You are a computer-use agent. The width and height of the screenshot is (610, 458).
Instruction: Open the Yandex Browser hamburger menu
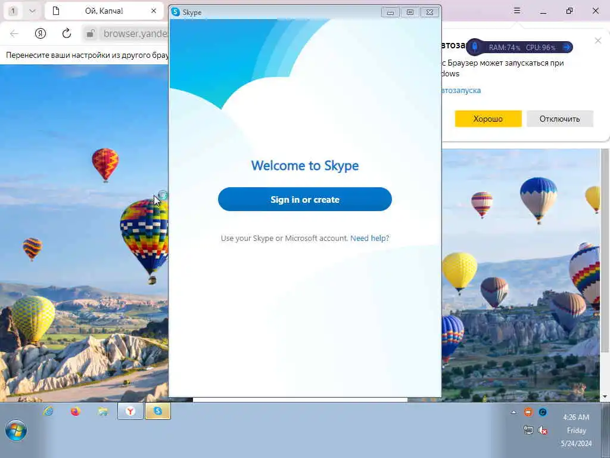[x=517, y=11]
